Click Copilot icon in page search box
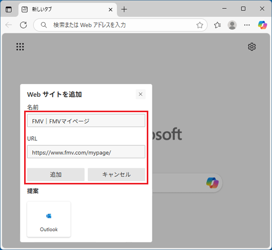Screen dimensions: 272x250 click(x=212, y=183)
